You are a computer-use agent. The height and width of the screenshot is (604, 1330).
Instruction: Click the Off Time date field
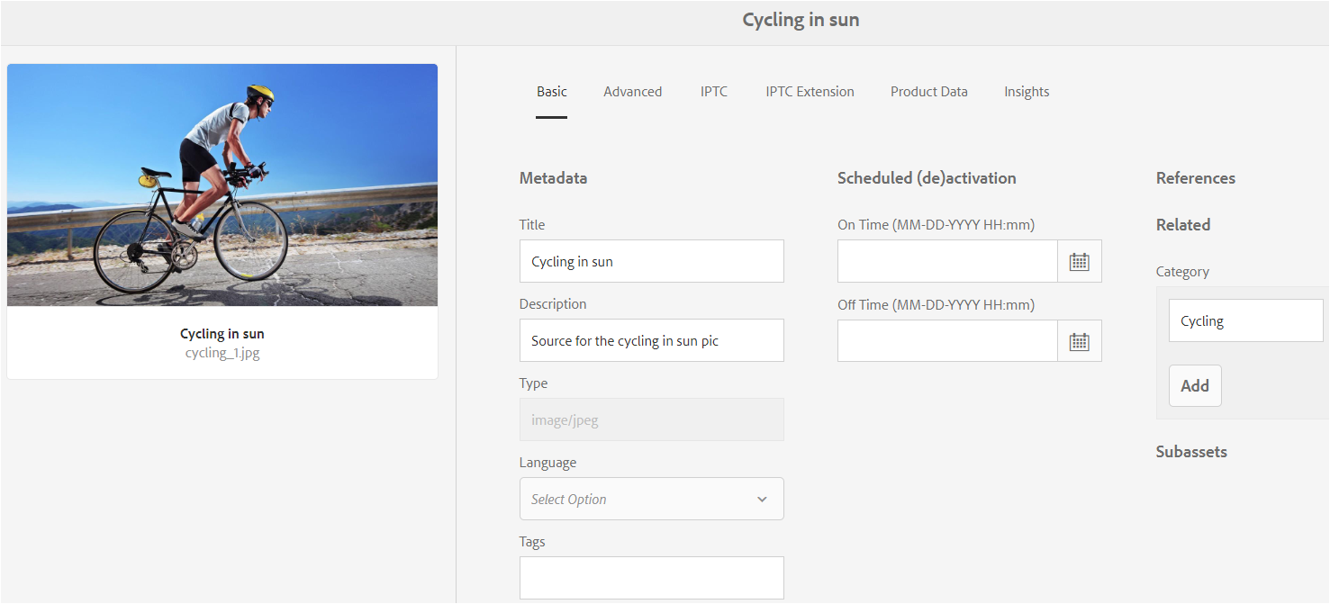pos(946,341)
